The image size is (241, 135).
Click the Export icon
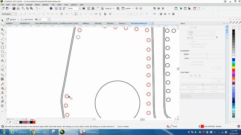60,9
